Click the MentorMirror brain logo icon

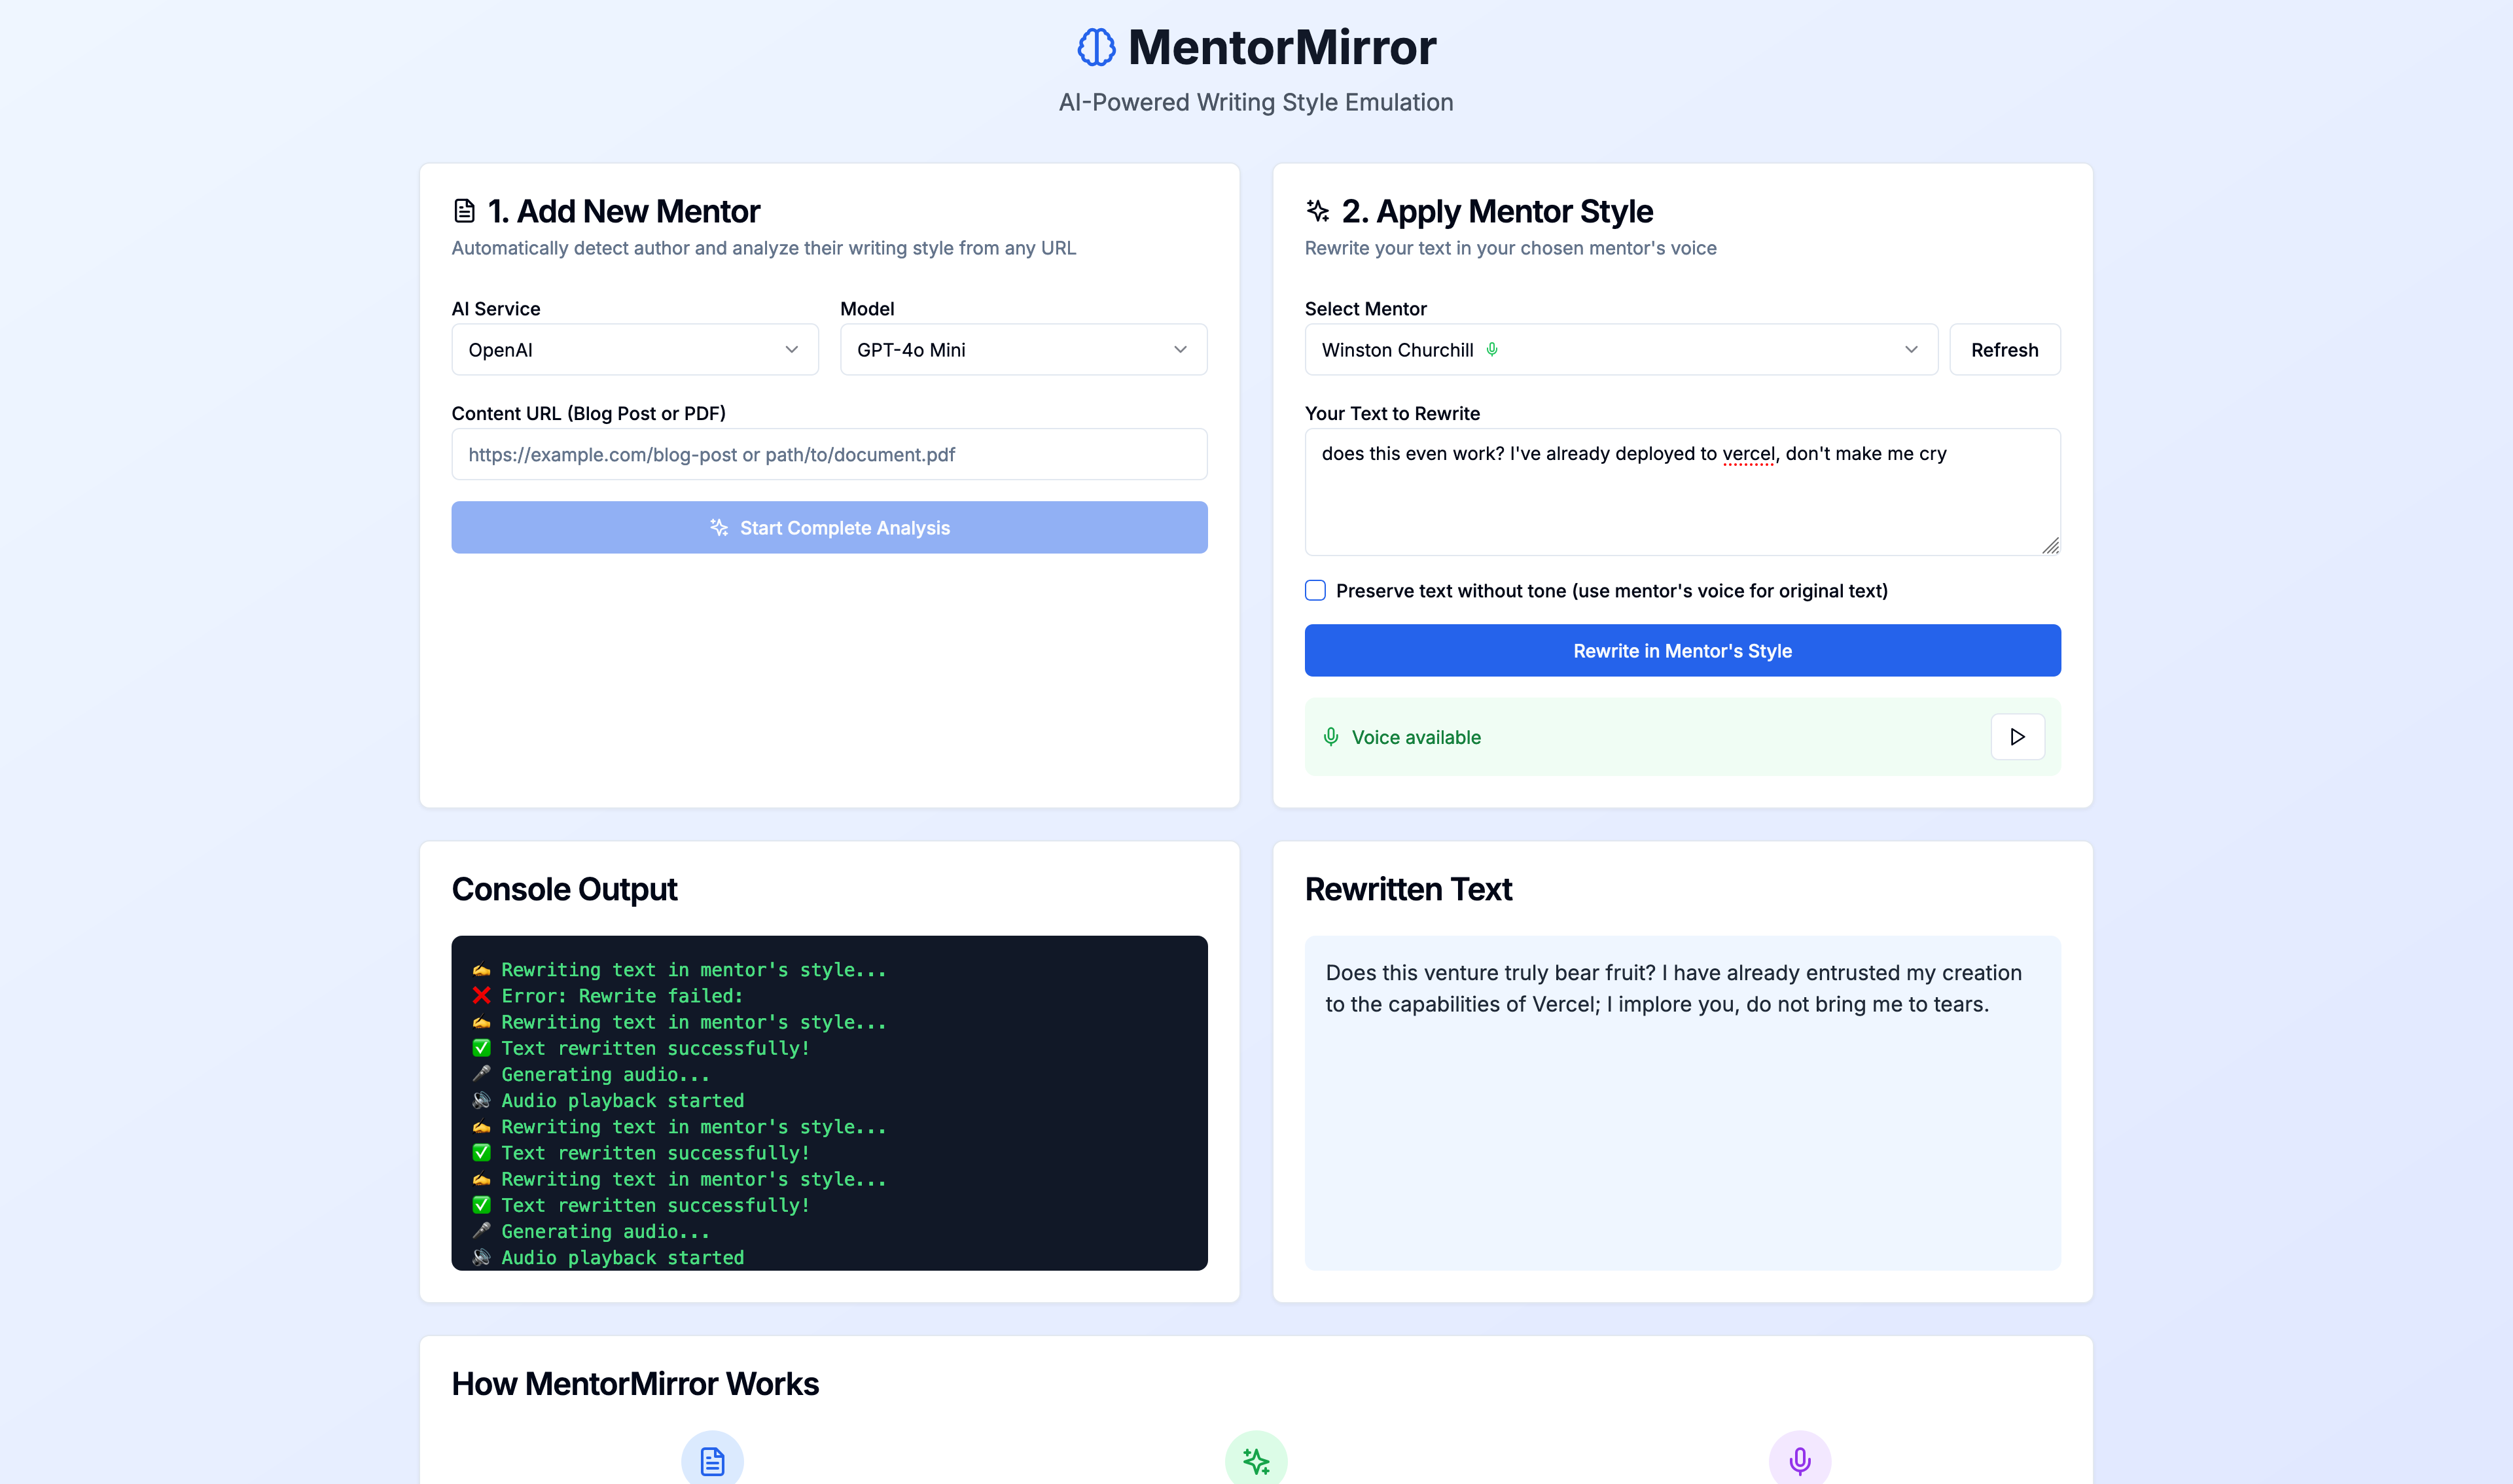tap(1096, 47)
